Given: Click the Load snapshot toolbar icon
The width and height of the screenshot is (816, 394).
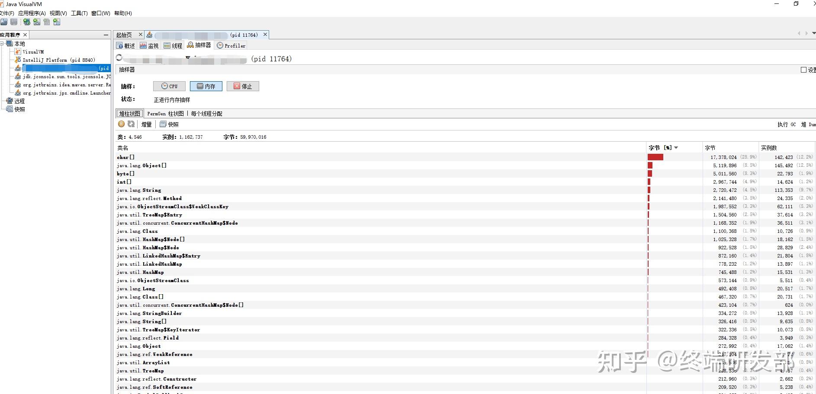Looking at the screenshot, I should click(4, 22).
